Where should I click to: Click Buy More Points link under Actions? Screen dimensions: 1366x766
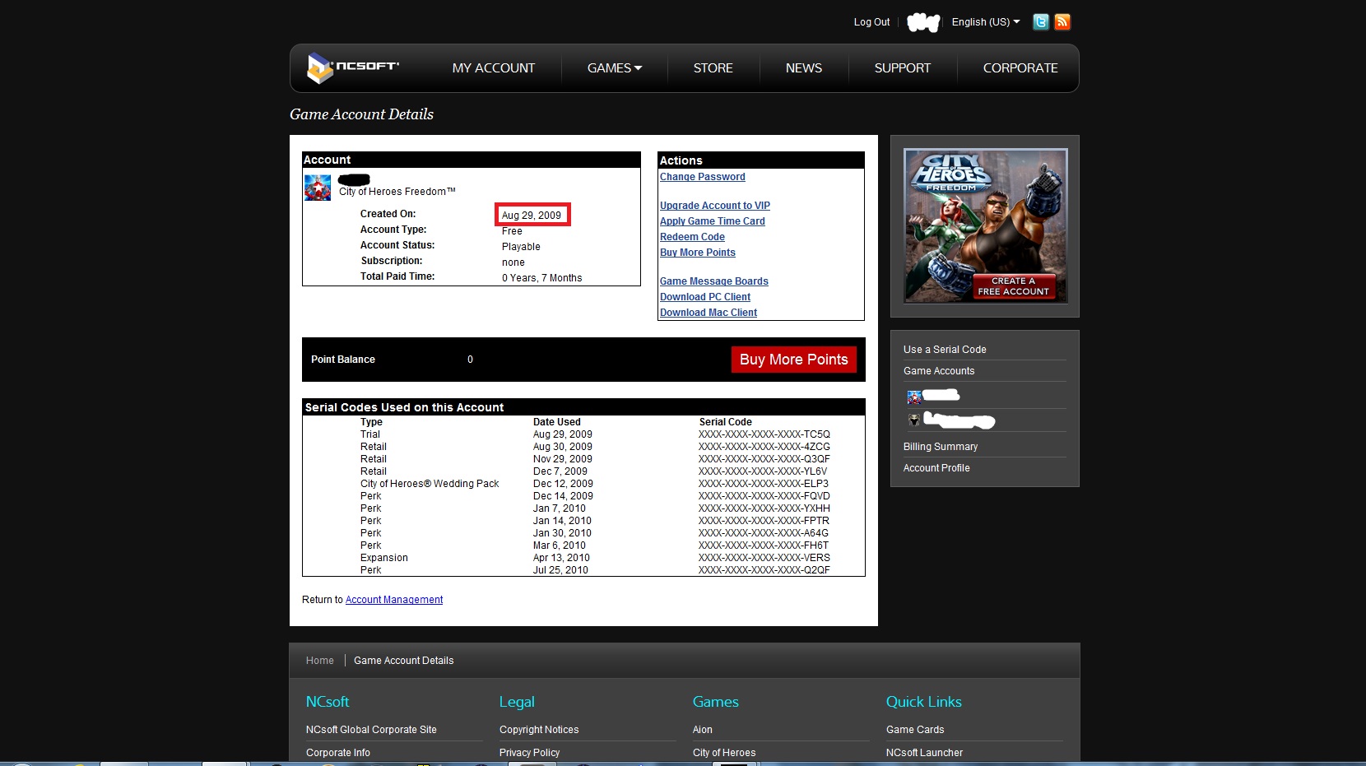(698, 253)
